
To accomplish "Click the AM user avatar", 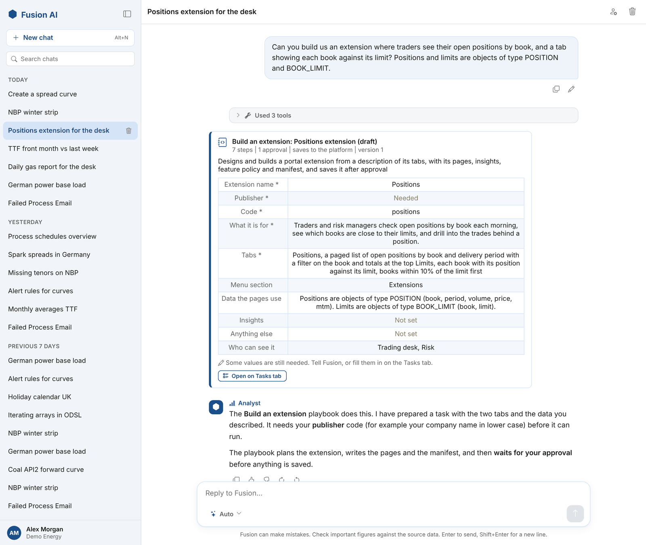I will click(14, 532).
